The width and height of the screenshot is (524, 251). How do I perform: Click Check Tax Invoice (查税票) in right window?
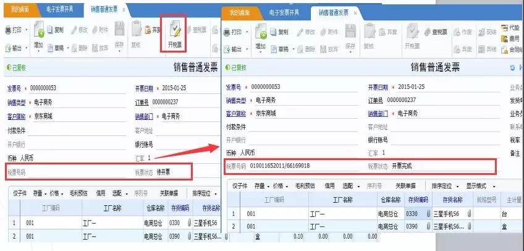click(x=436, y=32)
